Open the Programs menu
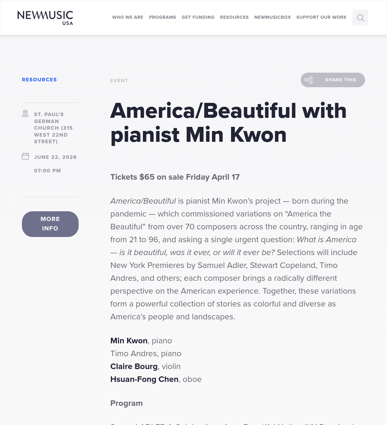387x425 pixels. pyautogui.click(x=163, y=17)
